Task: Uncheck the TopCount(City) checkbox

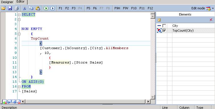Action: coord(164,30)
